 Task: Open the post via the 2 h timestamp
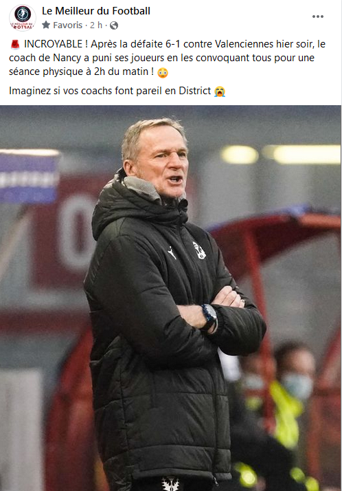(x=96, y=25)
